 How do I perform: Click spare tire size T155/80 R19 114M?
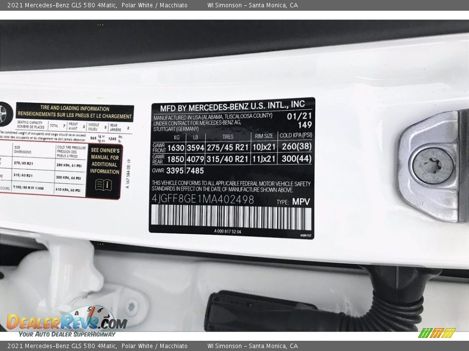(x=28, y=188)
